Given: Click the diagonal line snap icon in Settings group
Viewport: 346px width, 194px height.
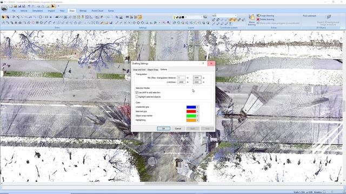Looking at the screenshot, I should 117,23.
